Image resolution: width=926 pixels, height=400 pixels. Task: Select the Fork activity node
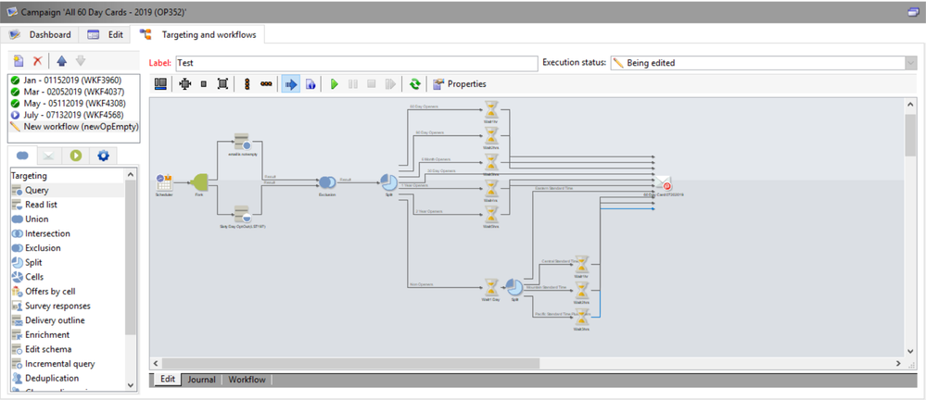(200, 182)
